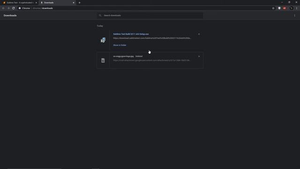The height and width of the screenshot is (169, 300).
Task: Switch to the Sublime Text tab
Action: click(x=19, y=3)
